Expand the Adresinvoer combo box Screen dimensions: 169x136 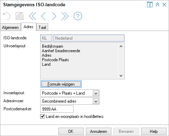(x=96, y=101)
